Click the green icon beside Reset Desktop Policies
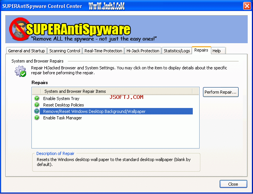The height and width of the screenshot is (194, 253). [x=37, y=105]
